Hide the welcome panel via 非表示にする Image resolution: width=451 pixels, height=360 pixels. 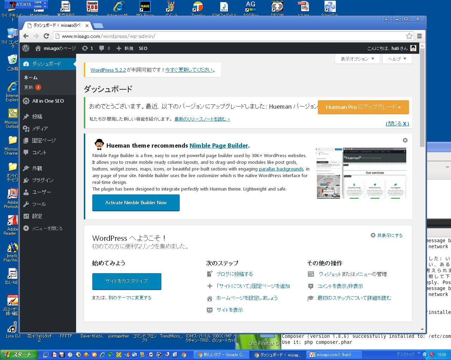click(x=387, y=235)
